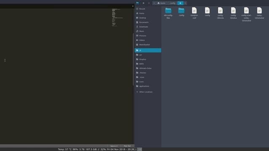
Task: Click the file manager forward arrow
Action: 149,3
